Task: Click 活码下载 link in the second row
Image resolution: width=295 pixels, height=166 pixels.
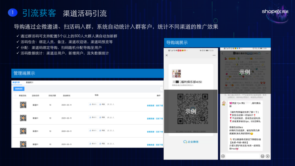Action: pos(159,118)
